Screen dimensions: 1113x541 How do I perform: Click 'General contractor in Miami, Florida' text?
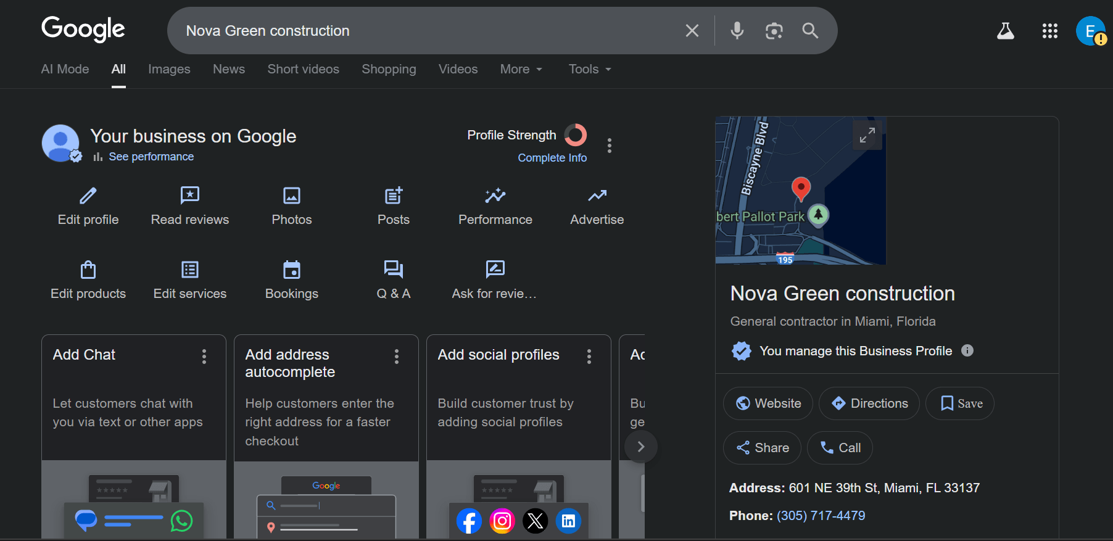833,321
